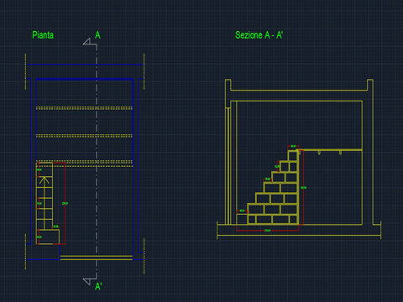The height and width of the screenshot is (302, 403).
Task: Select the blue top wall line in plan
Action: [85, 65]
